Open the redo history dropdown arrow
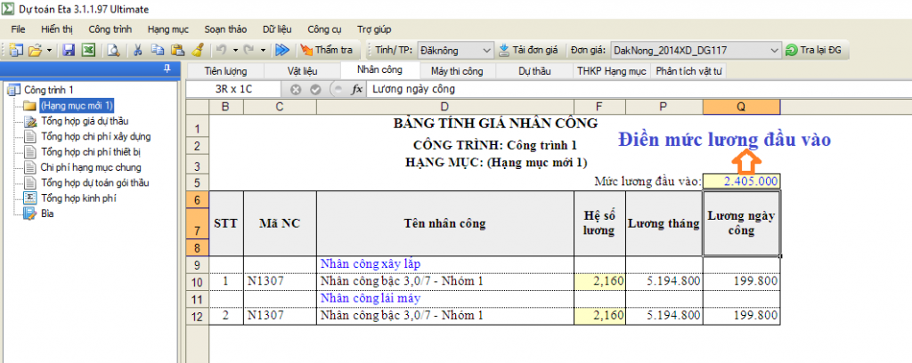Image resolution: width=912 pixels, height=363 pixels. point(263,51)
